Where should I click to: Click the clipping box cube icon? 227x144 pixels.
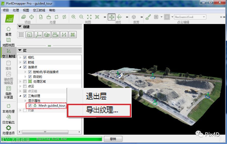(134, 17)
